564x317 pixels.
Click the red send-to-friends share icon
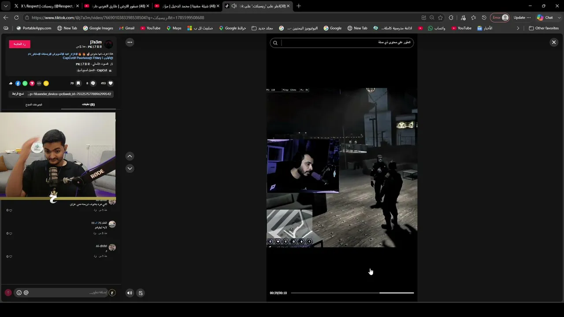coord(32,83)
